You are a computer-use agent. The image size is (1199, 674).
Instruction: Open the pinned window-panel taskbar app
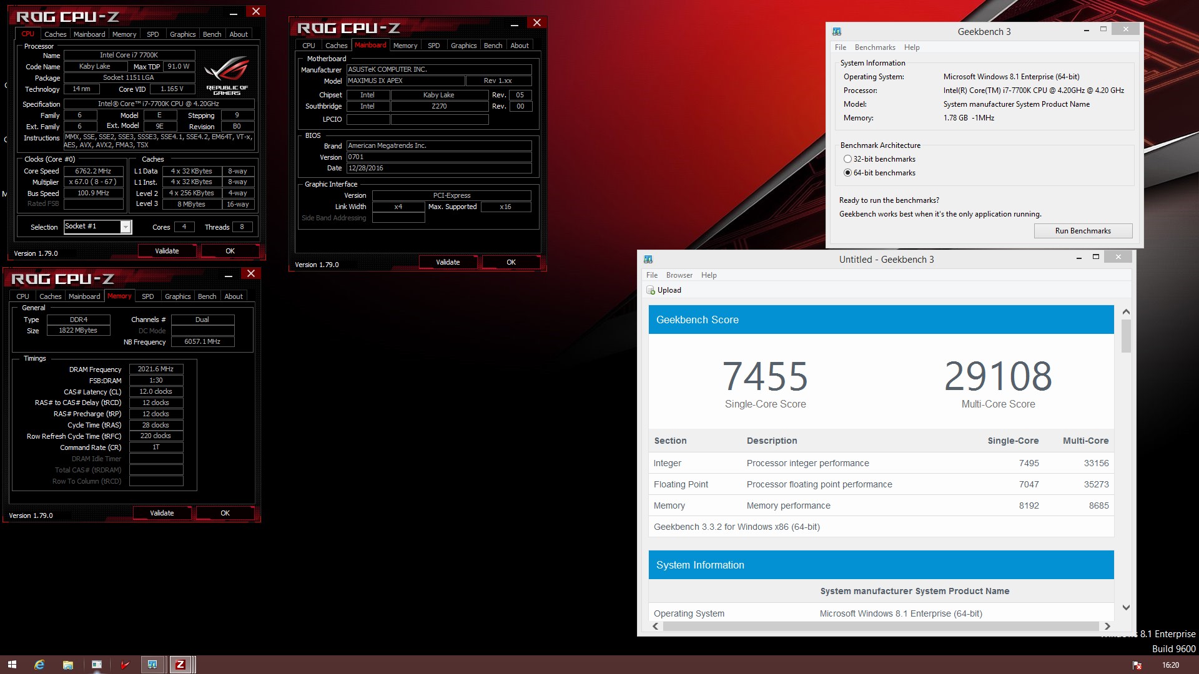[97, 665]
